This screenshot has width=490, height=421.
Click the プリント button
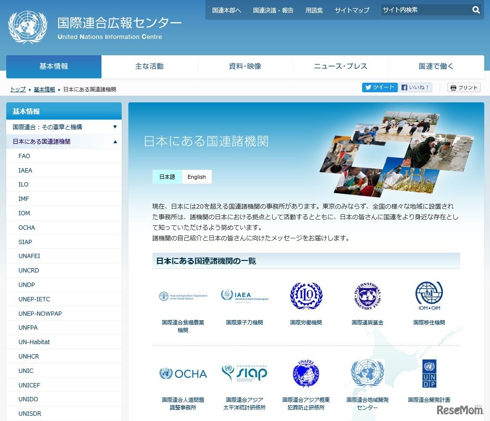pos(464,87)
